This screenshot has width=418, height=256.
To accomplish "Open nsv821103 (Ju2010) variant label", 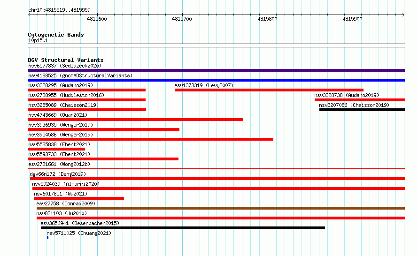I will coord(62,213).
